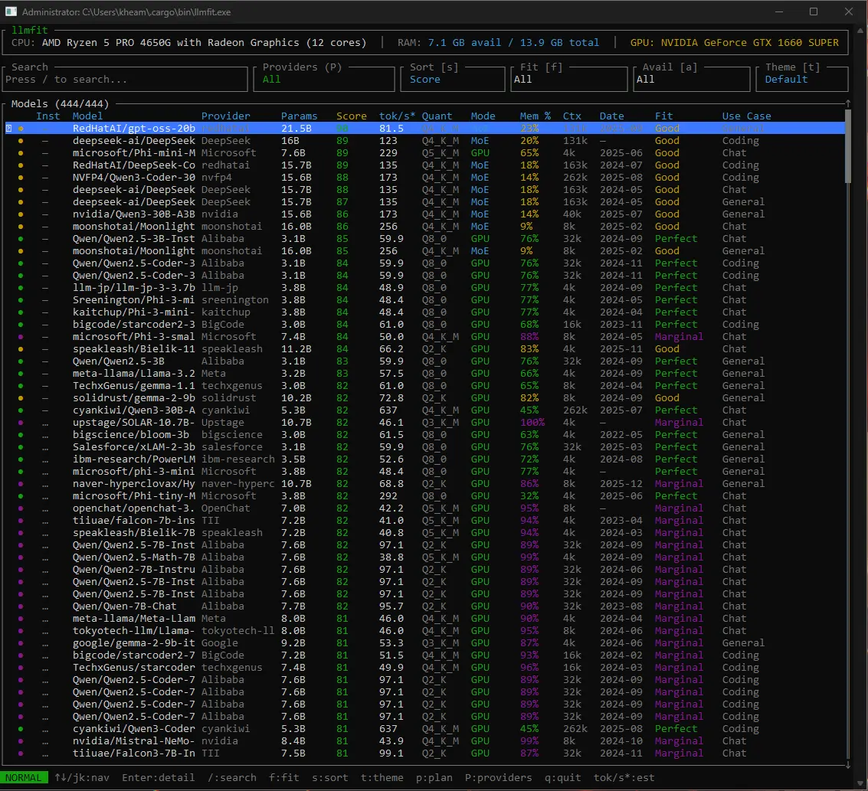Select the upstage/SOLAR-10.7B- model row
The height and width of the screenshot is (791, 868).
pyautogui.click(x=424, y=423)
